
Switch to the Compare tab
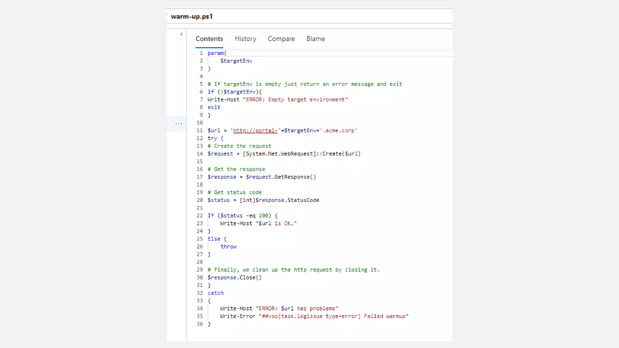click(281, 39)
